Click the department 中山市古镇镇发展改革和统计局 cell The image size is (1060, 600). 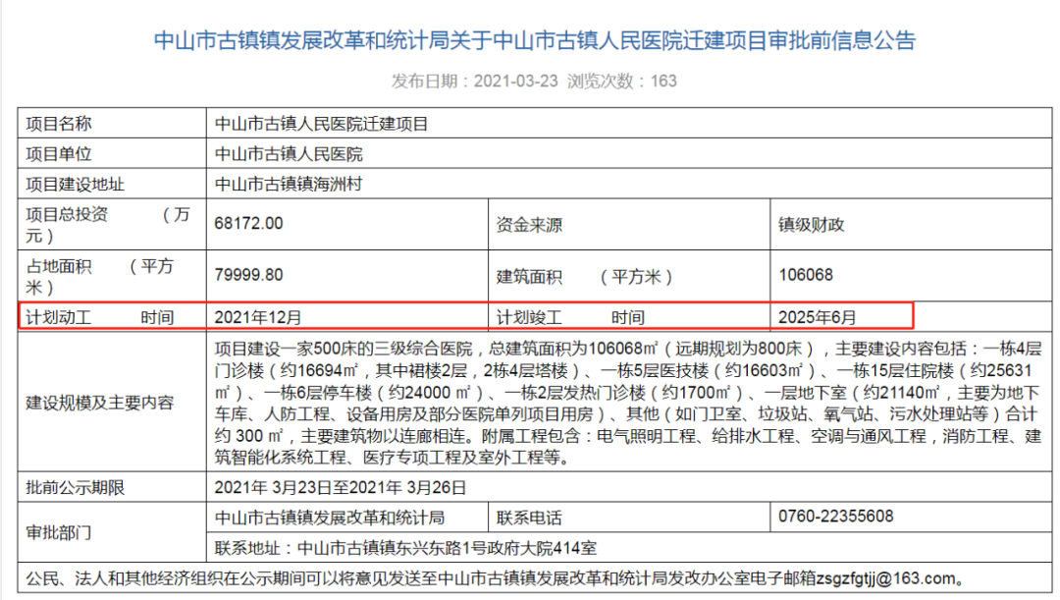click(x=347, y=518)
